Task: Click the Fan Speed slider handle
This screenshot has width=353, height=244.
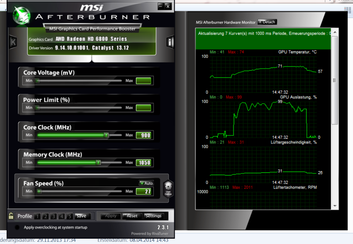Action: (x=39, y=191)
